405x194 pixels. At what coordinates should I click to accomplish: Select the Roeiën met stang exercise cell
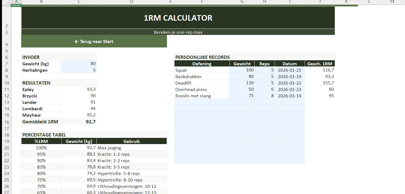point(202,96)
